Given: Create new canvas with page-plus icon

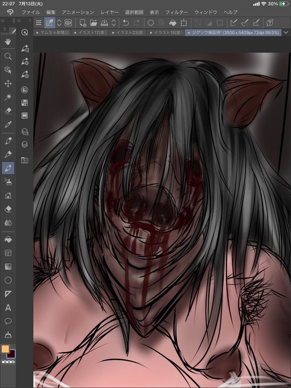Looking at the screenshot, I should coord(82,23).
